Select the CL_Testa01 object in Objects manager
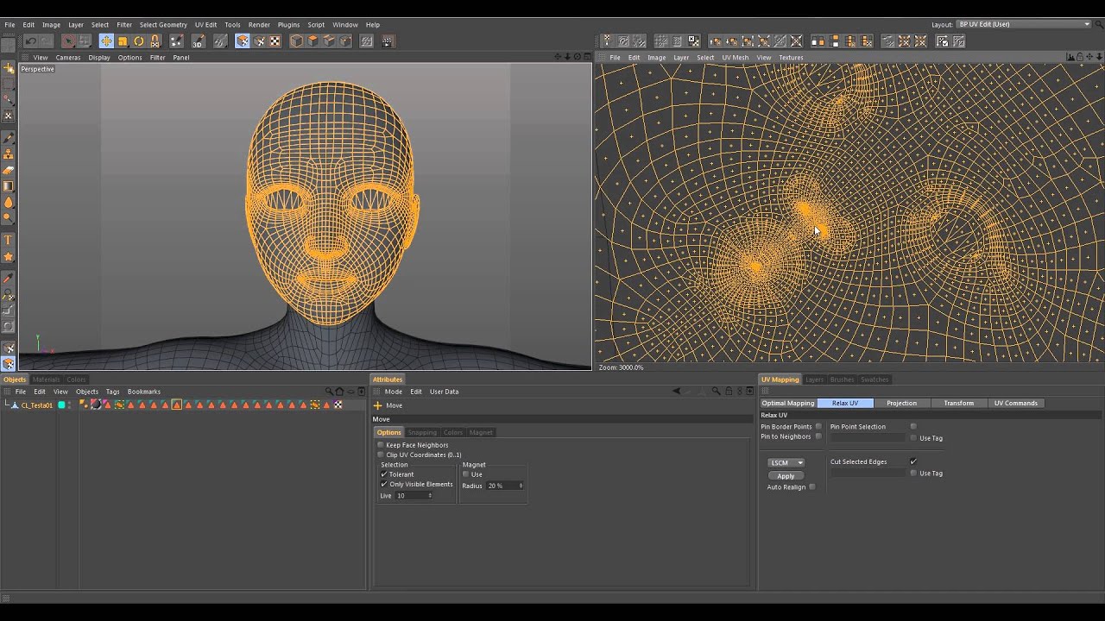 37,405
